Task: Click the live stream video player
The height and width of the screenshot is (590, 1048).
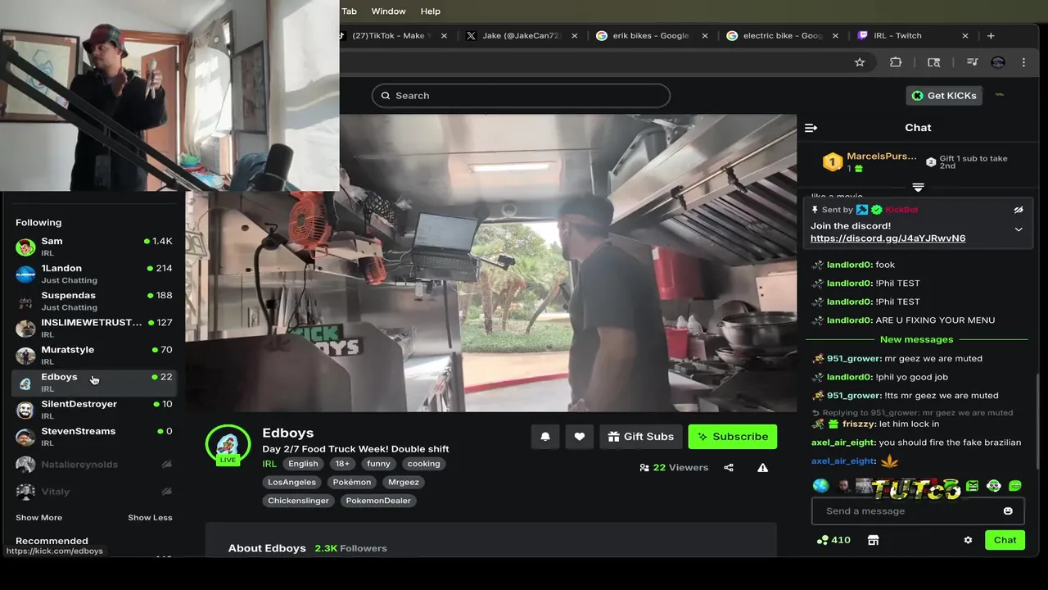Action: (491, 262)
